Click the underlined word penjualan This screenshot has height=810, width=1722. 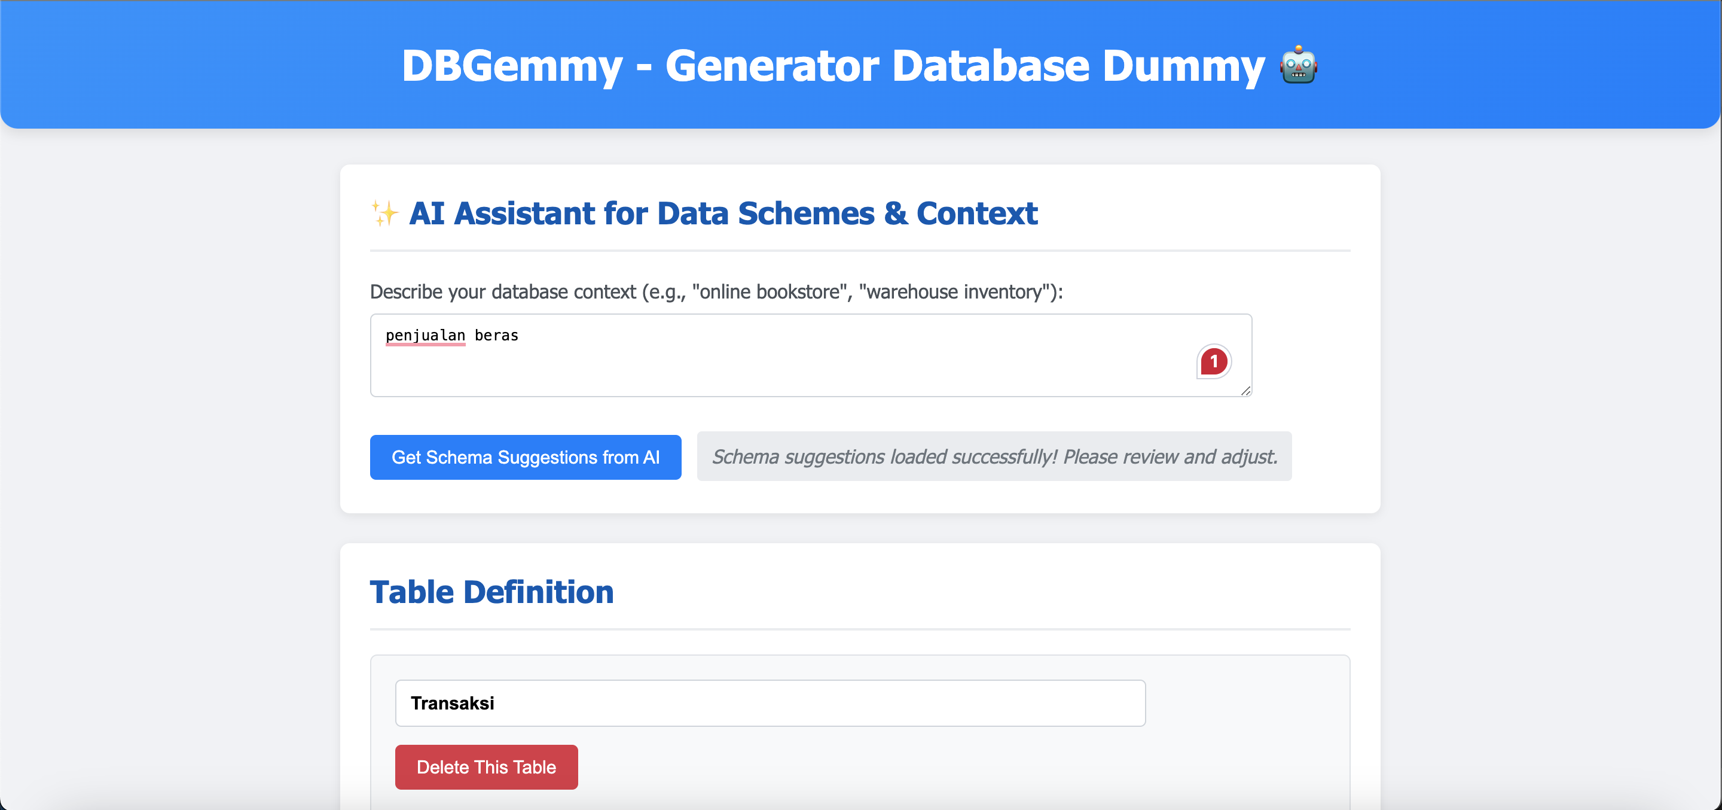425,336
